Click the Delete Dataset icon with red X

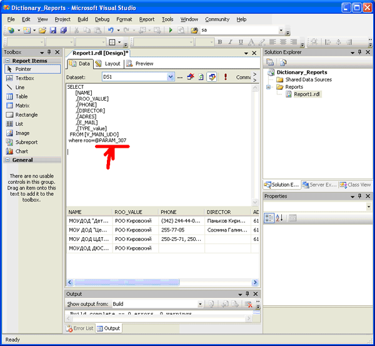coord(191,77)
